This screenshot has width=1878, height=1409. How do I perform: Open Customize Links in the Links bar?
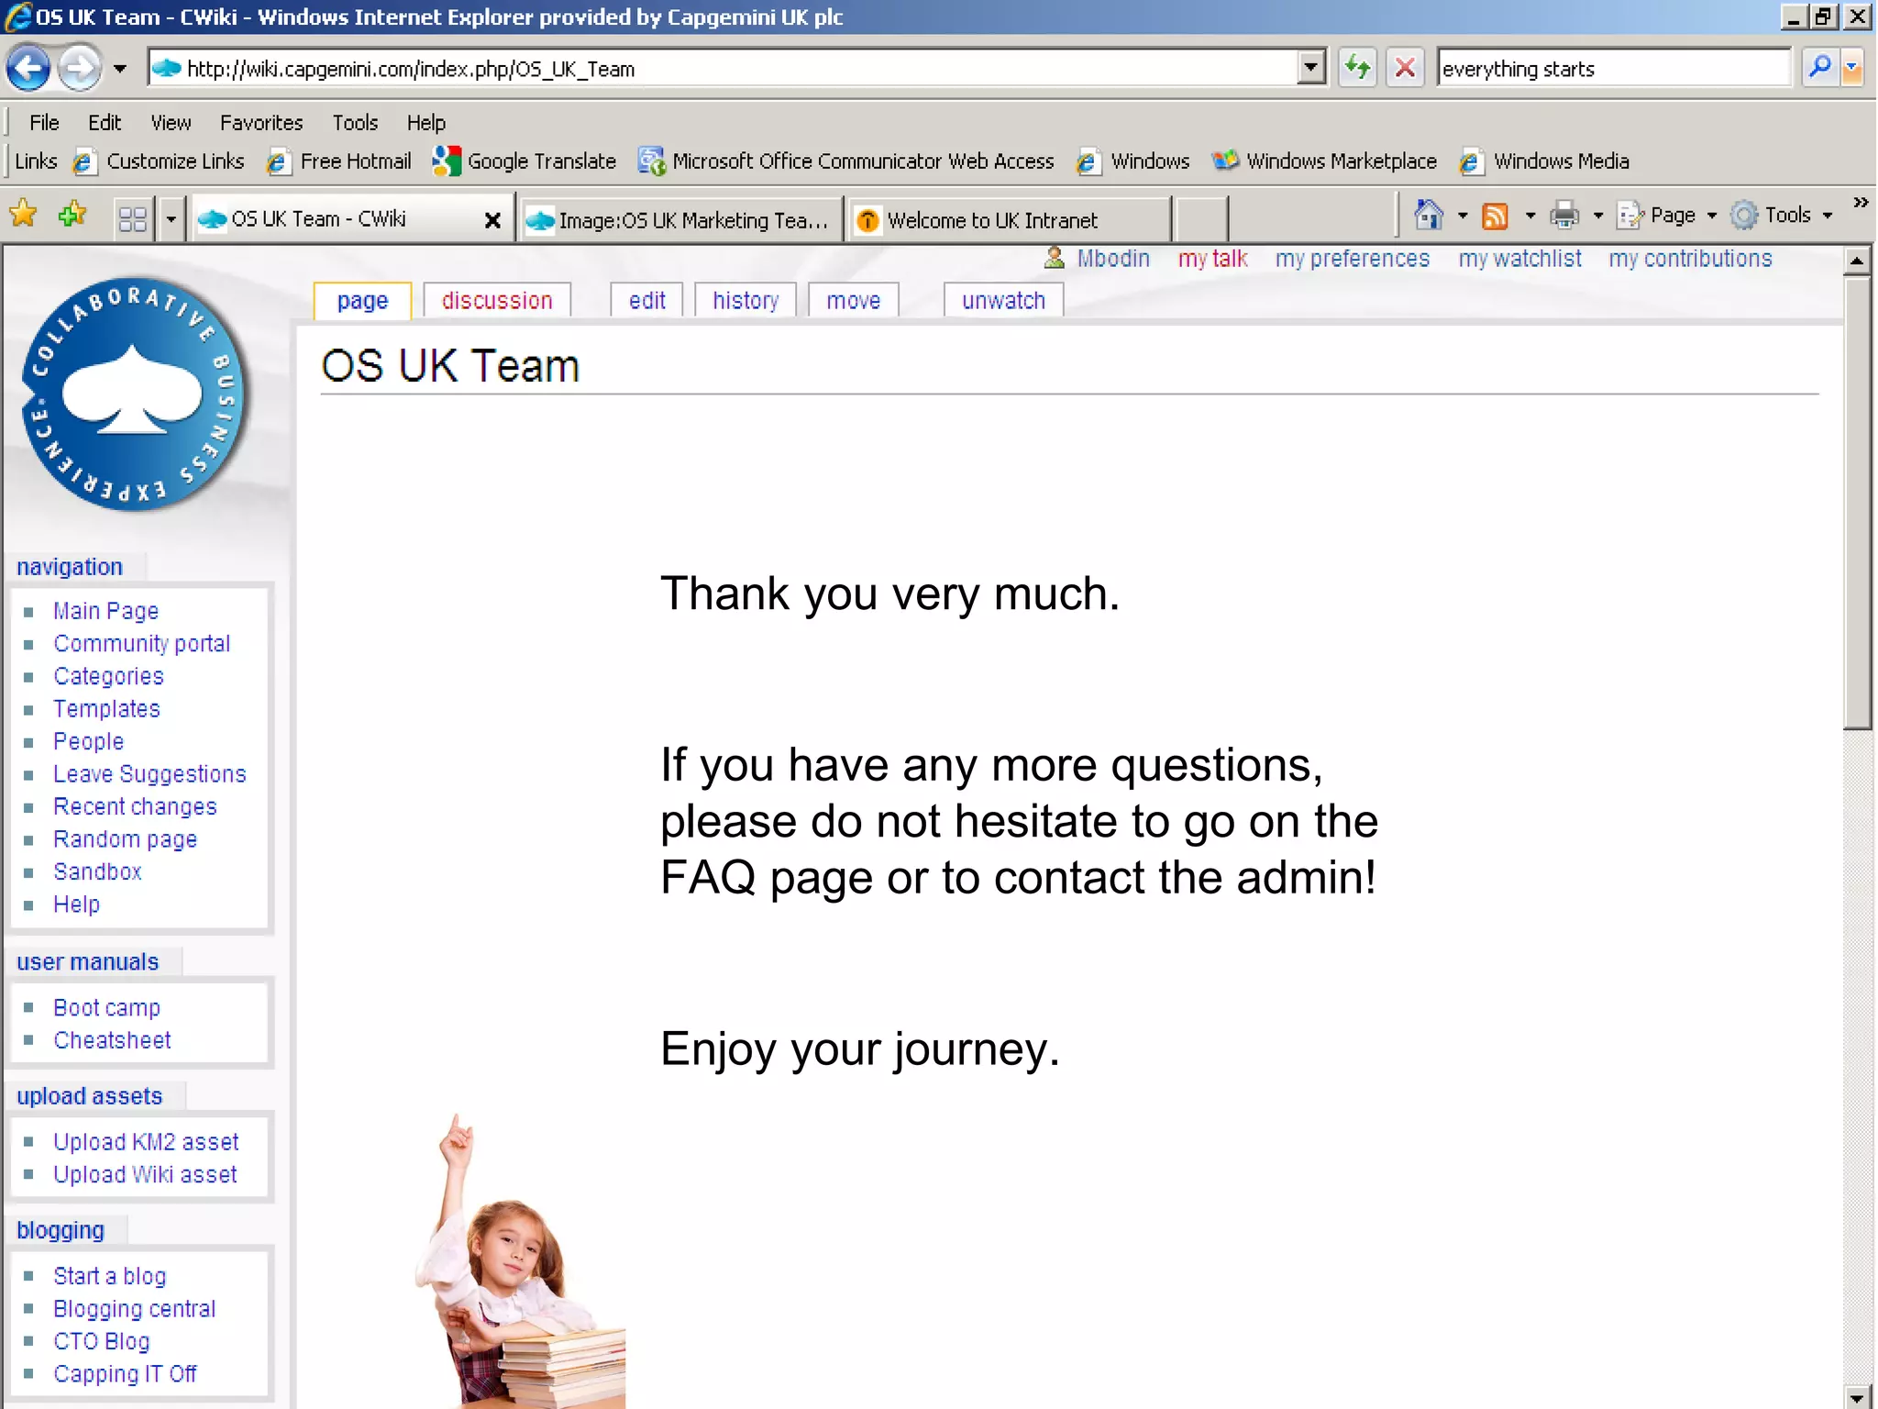coord(160,161)
